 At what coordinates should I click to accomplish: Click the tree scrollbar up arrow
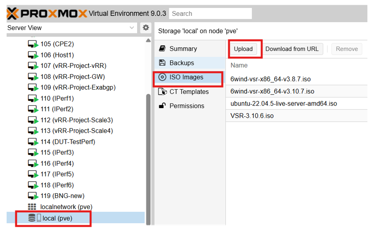(x=148, y=41)
